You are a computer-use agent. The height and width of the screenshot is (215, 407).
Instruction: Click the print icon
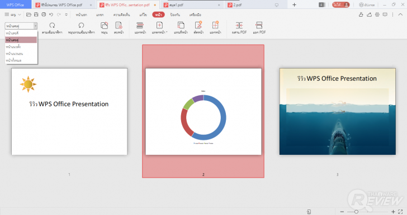click(44, 14)
